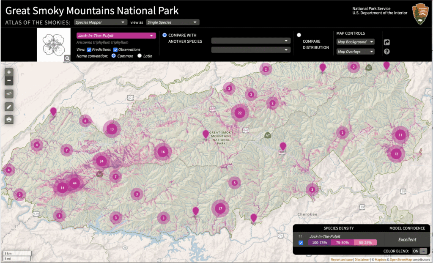This screenshot has width=433, height=263.
Task: Click the 100-75% density color swatch
Action: click(x=319, y=243)
